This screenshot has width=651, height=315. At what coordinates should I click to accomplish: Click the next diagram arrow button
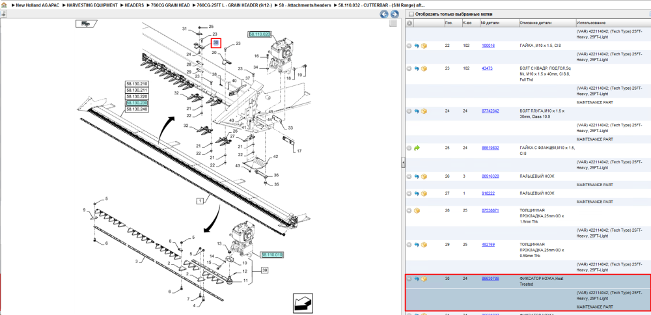pos(395,14)
